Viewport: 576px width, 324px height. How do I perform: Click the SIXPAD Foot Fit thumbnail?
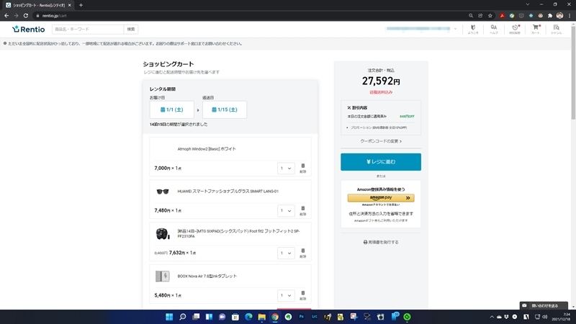163,233
